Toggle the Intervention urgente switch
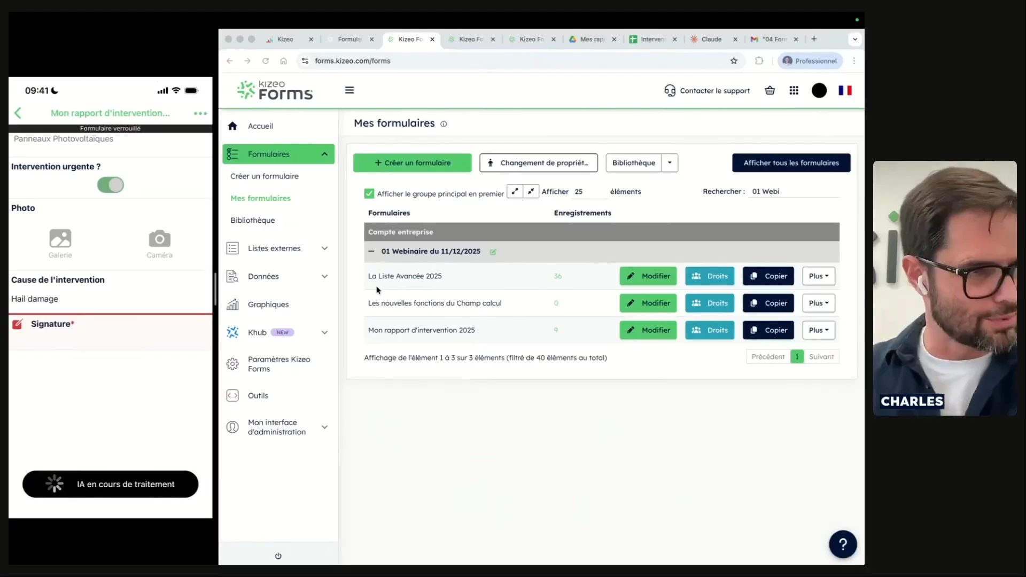This screenshot has height=577, width=1026. pyautogui.click(x=111, y=185)
